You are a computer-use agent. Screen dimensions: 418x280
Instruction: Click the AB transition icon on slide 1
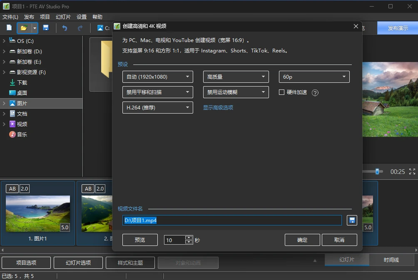click(12, 188)
